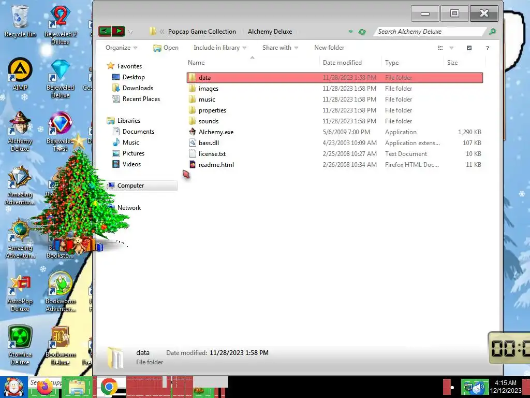530x398 pixels.
Task: Click the Recycle Bin desktop icon
Action: 20,21
